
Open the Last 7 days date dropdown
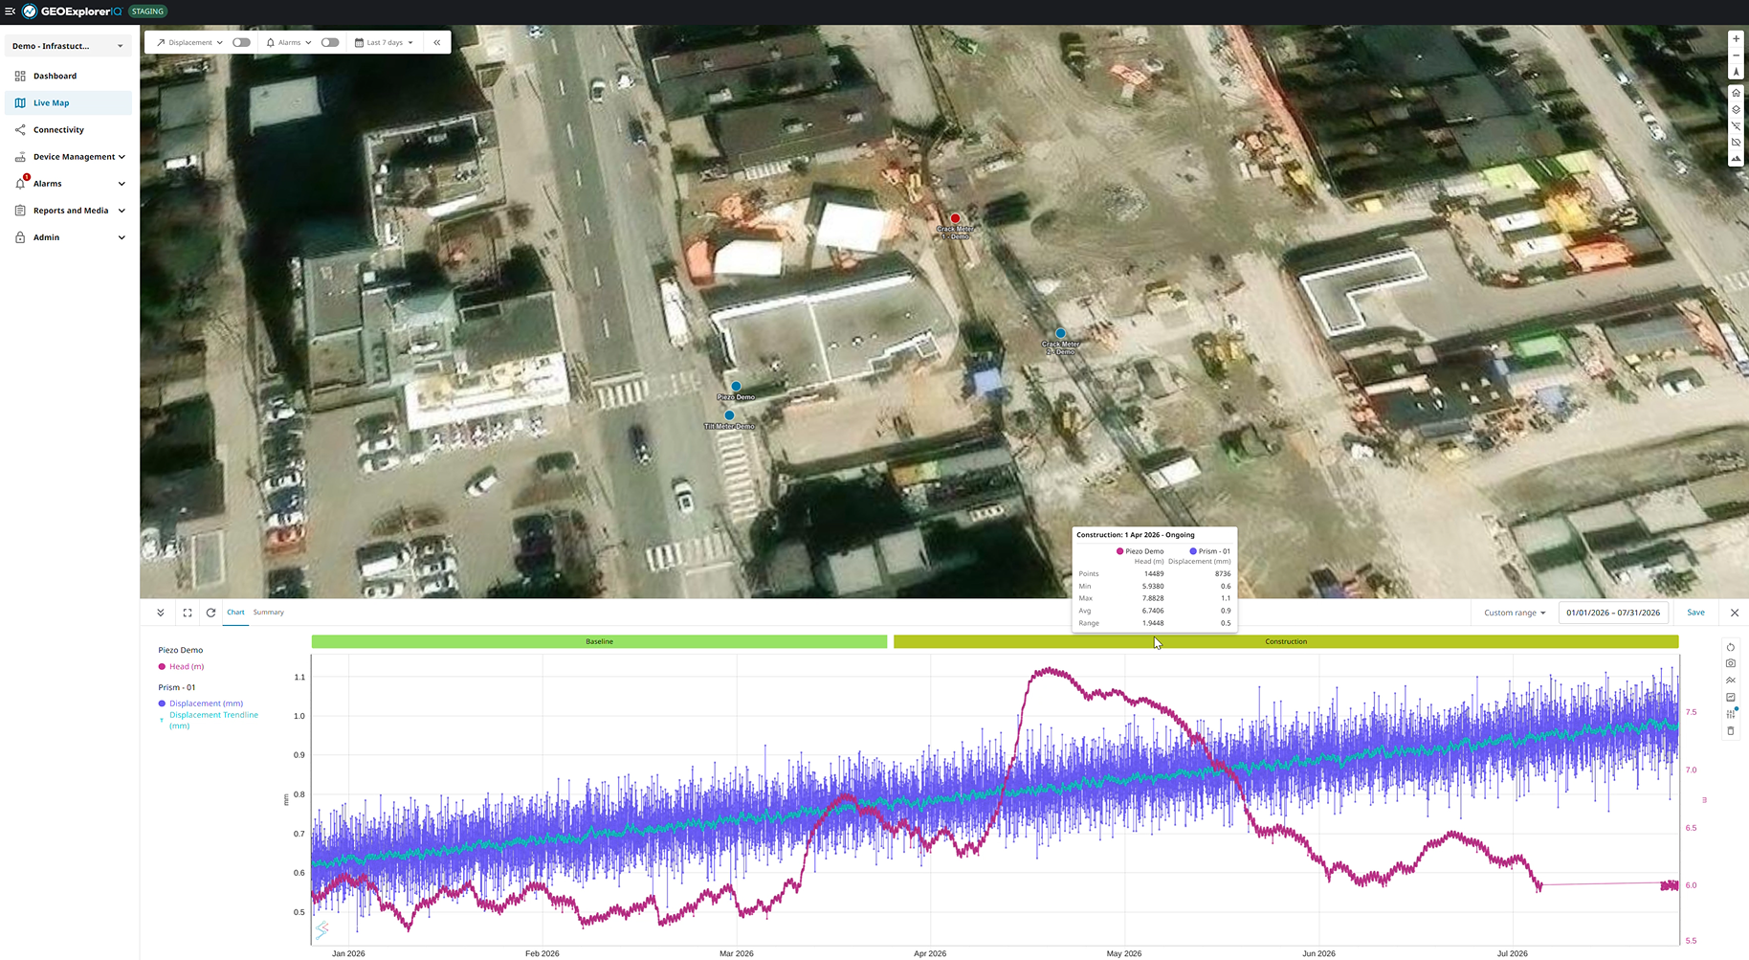pos(384,42)
